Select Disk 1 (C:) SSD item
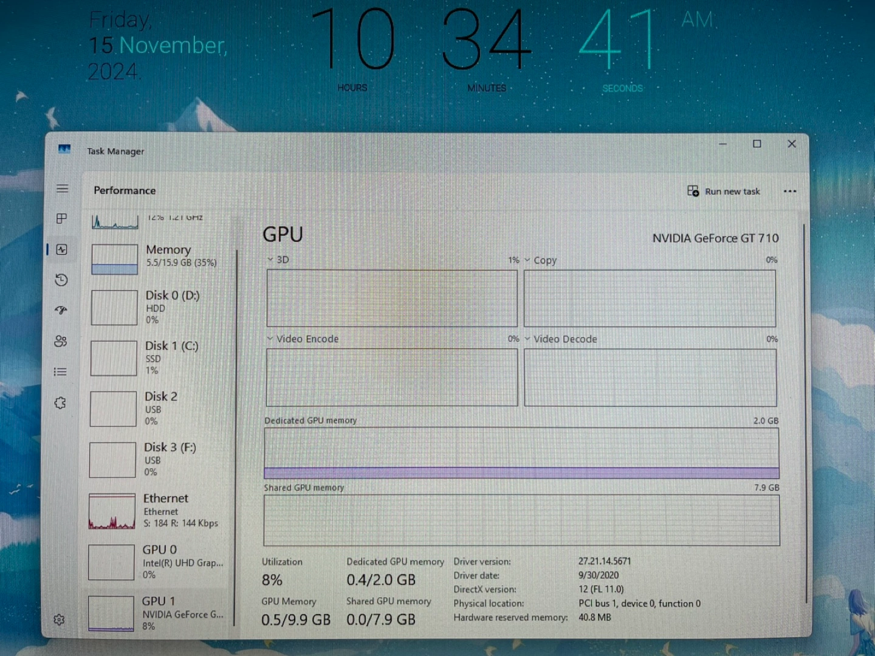 158,357
